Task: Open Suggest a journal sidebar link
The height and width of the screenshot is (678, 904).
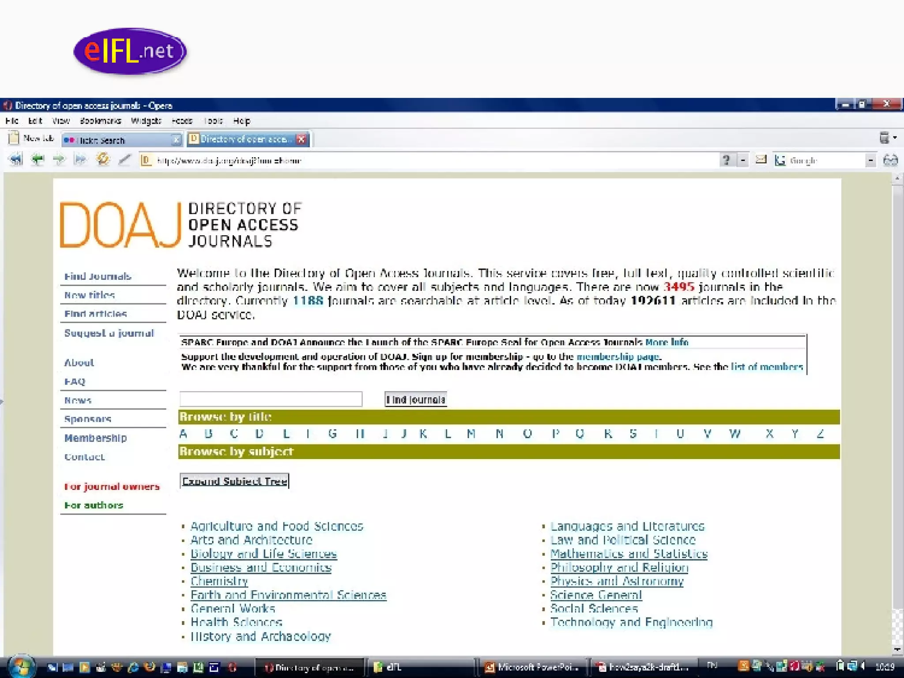Action: 109,333
